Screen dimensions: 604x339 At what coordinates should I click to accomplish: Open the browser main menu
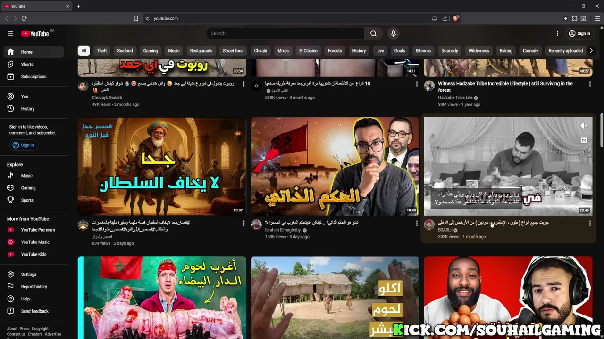[597, 18]
